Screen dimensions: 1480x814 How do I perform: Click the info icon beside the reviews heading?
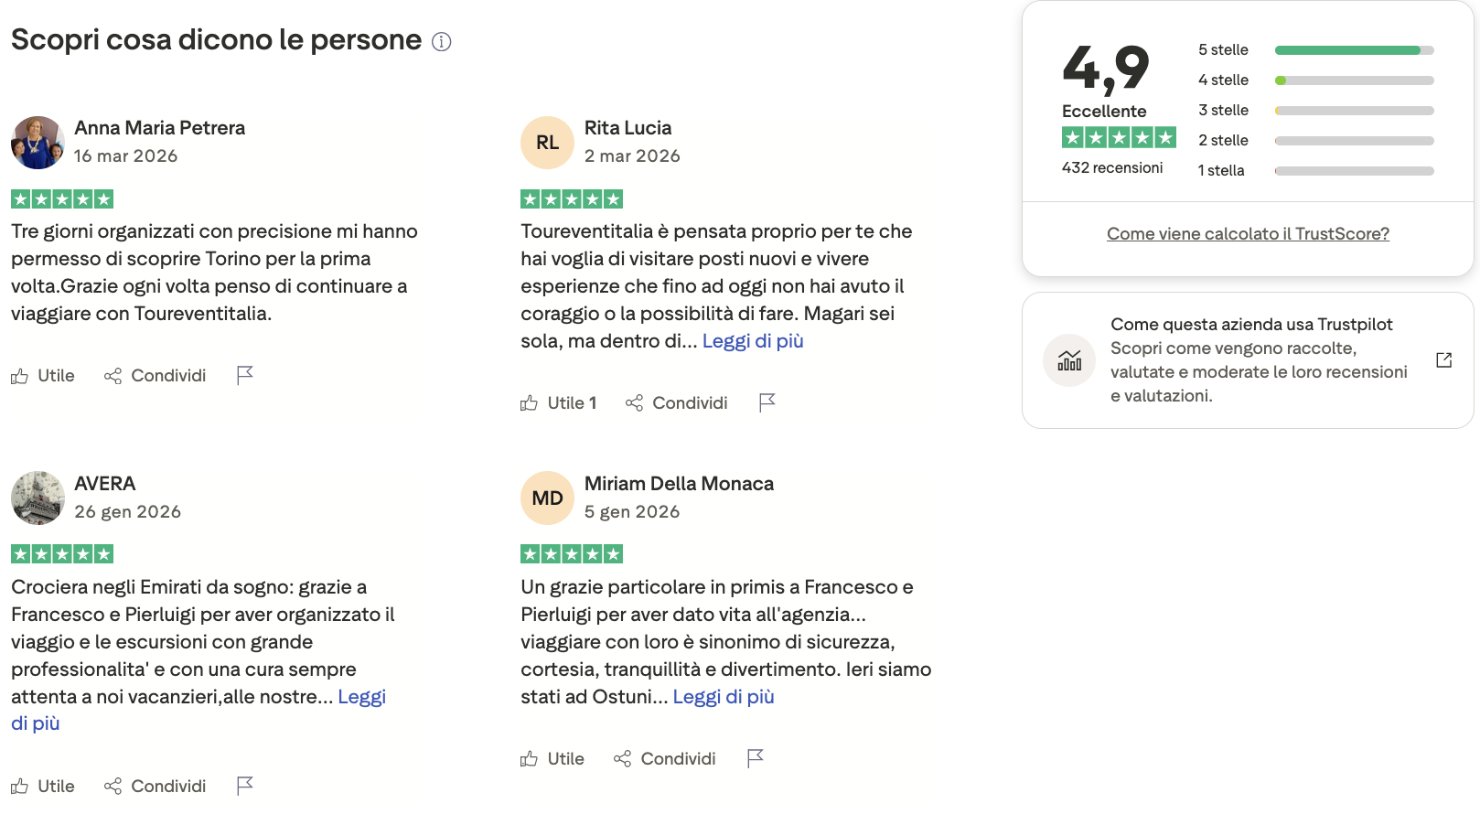point(442,42)
